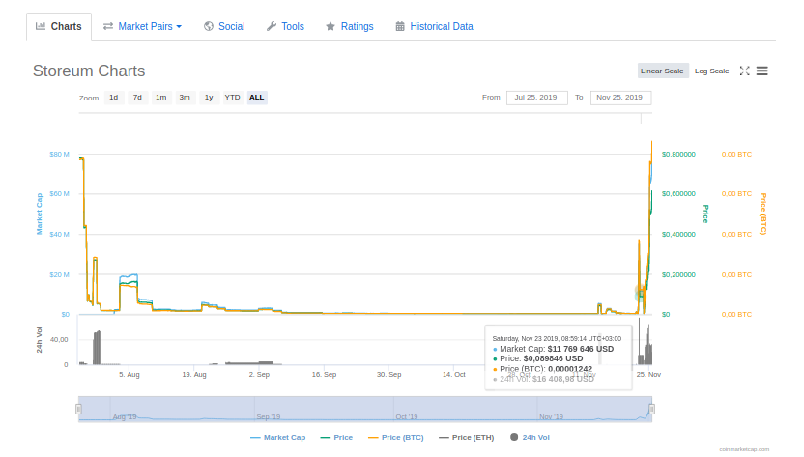Click the left navigator range handle
This screenshot has width=804, height=457.
(x=78, y=409)
